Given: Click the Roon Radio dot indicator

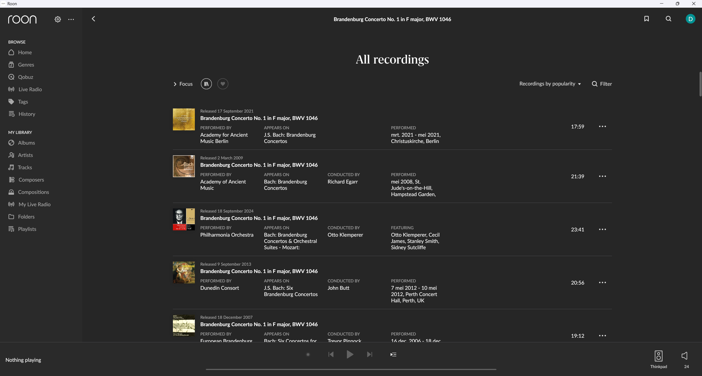Looking at the screenshot, I should [x=308, y=354].
